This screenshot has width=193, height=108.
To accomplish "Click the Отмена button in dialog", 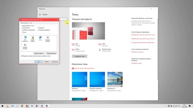I will (46, 62).
